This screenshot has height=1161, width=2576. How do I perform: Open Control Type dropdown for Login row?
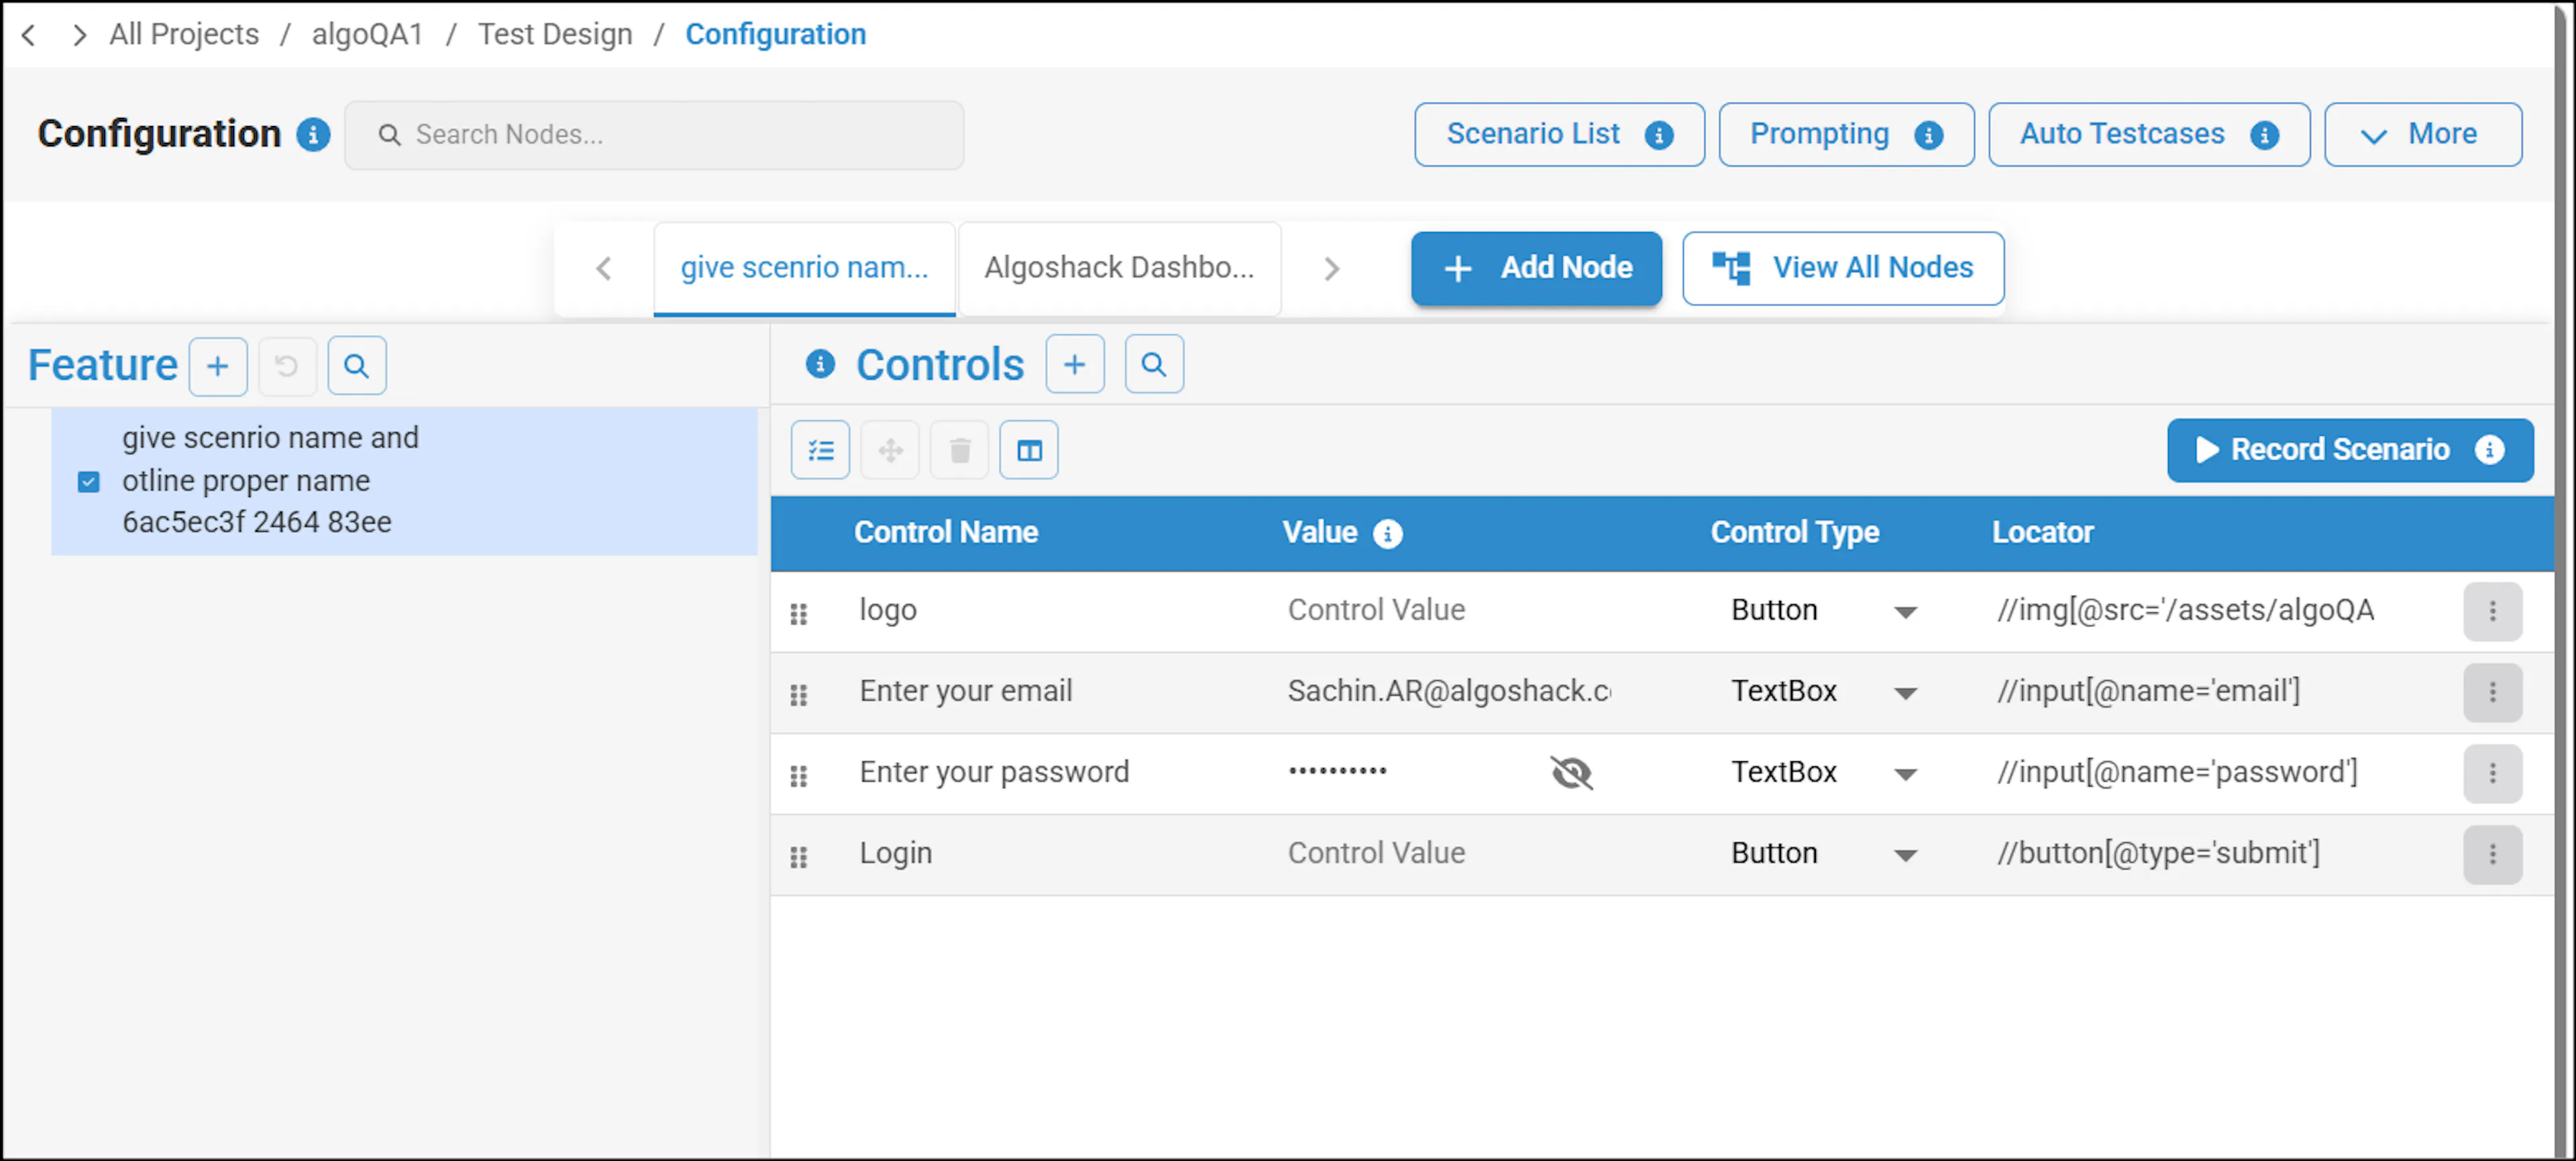1905,855
